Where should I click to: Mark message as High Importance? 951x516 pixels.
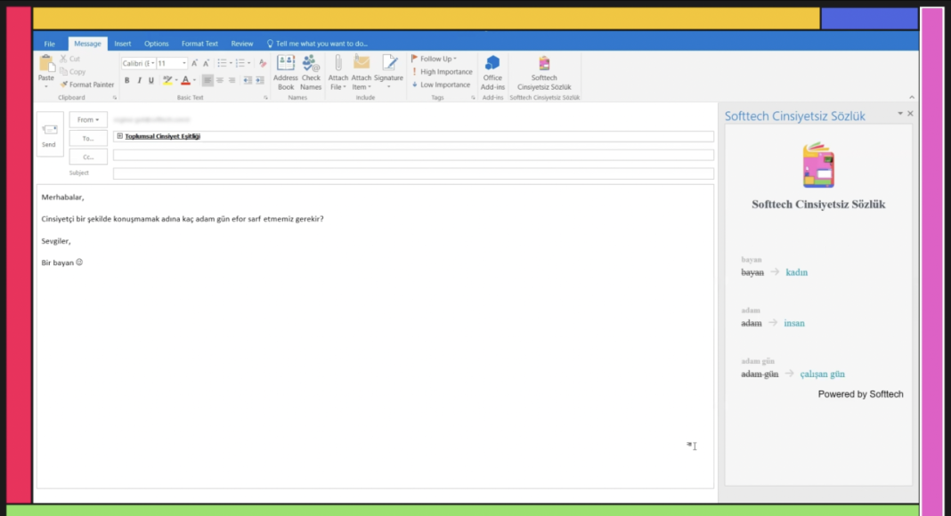click(x=442, y=71)
